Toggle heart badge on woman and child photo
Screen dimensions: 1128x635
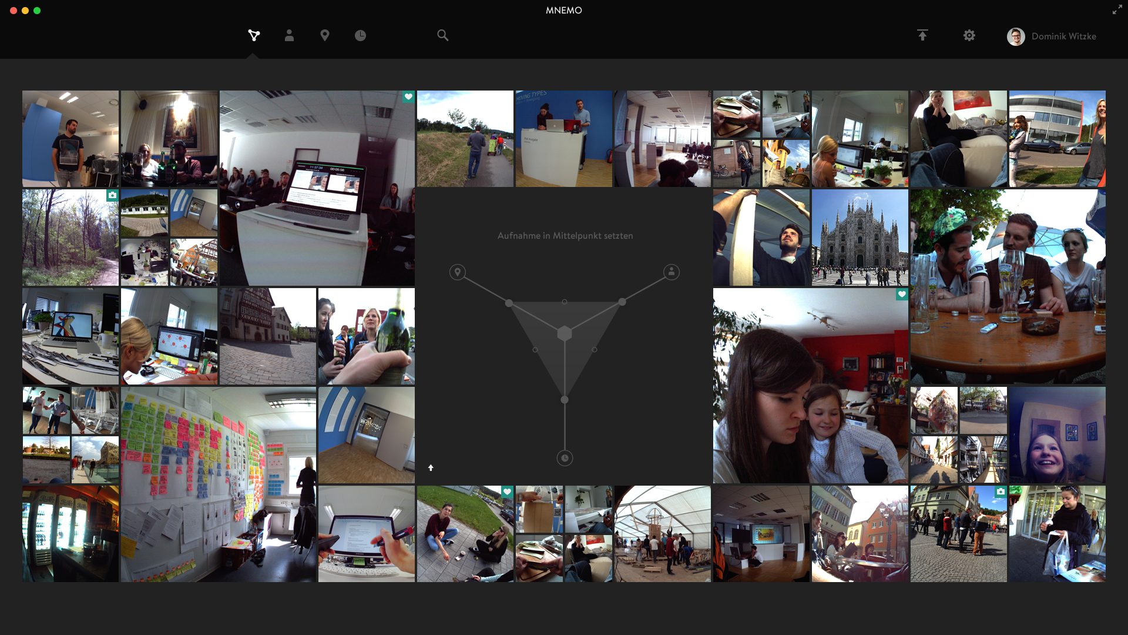(x=902, y=294)
